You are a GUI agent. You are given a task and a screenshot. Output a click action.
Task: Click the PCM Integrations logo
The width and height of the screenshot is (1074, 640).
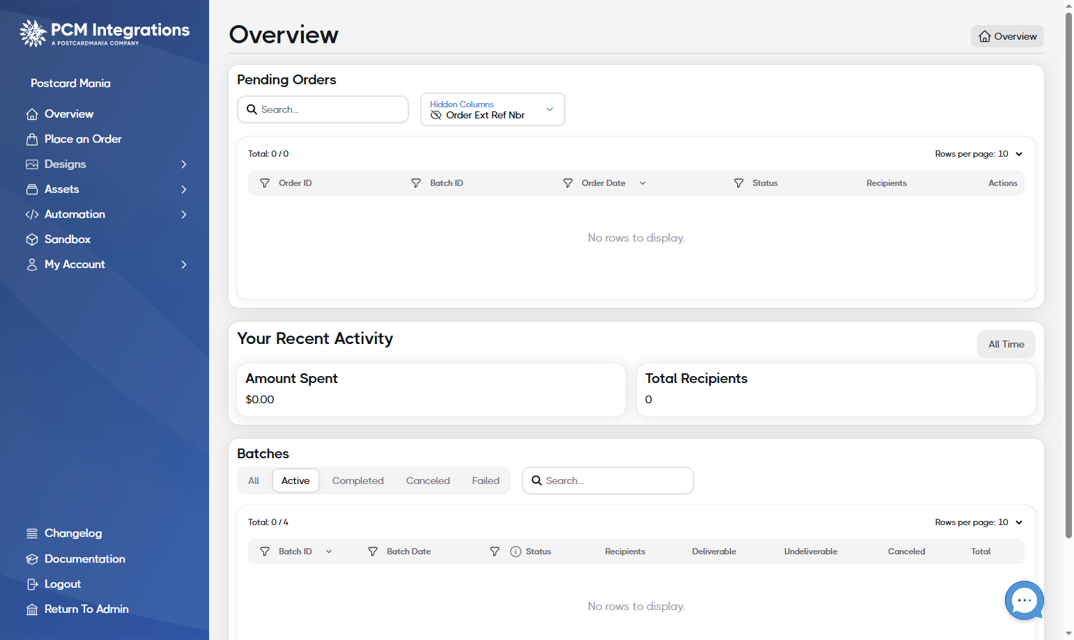coord(105,33)
